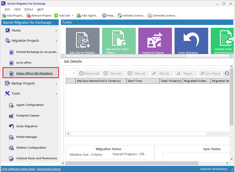
Task: Click the Help question mark icon
Action: point(104,16)
